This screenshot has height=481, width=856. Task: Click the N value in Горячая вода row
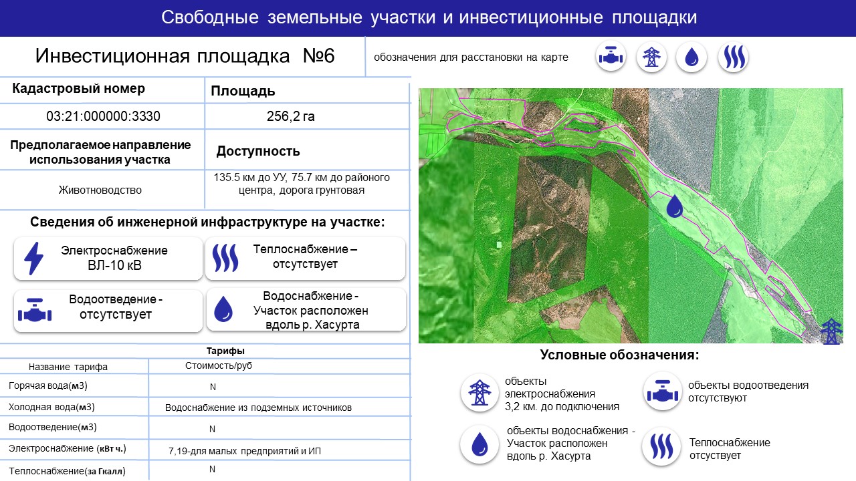[213, 387]
